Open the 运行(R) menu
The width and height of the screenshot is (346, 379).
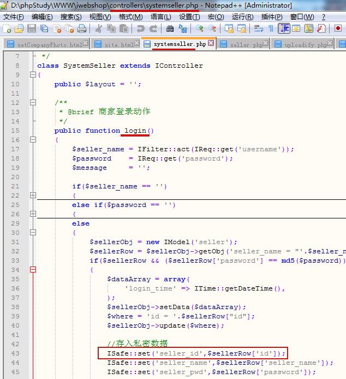coord(243,17)
